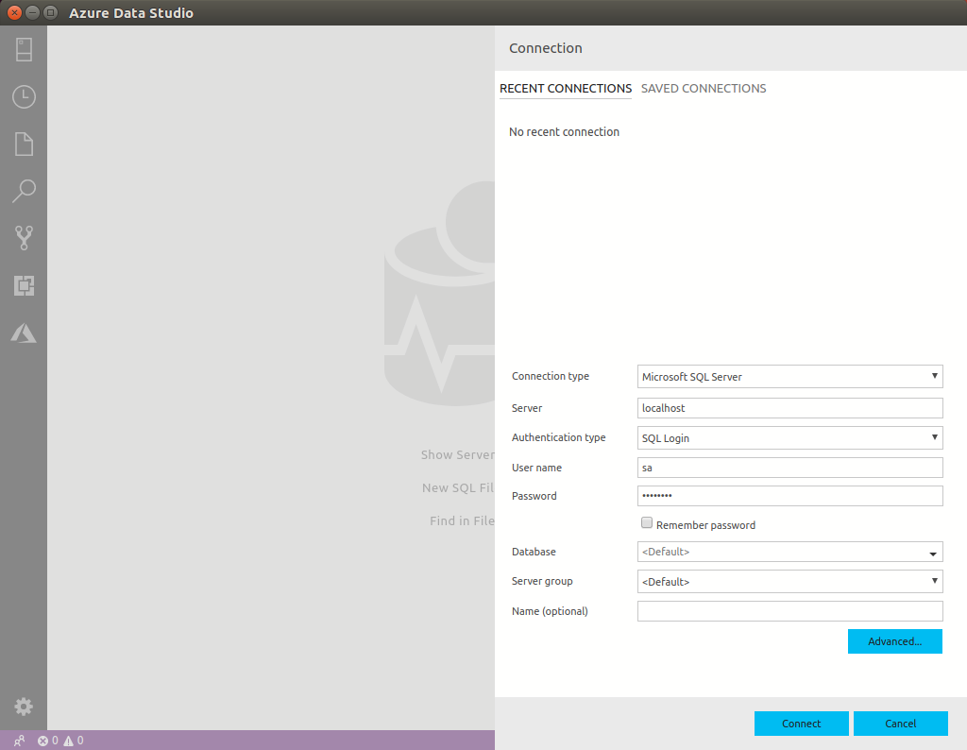
Task: Switch to Recent Connections tab
Action: pyautogui.click(x=566, y=88)
